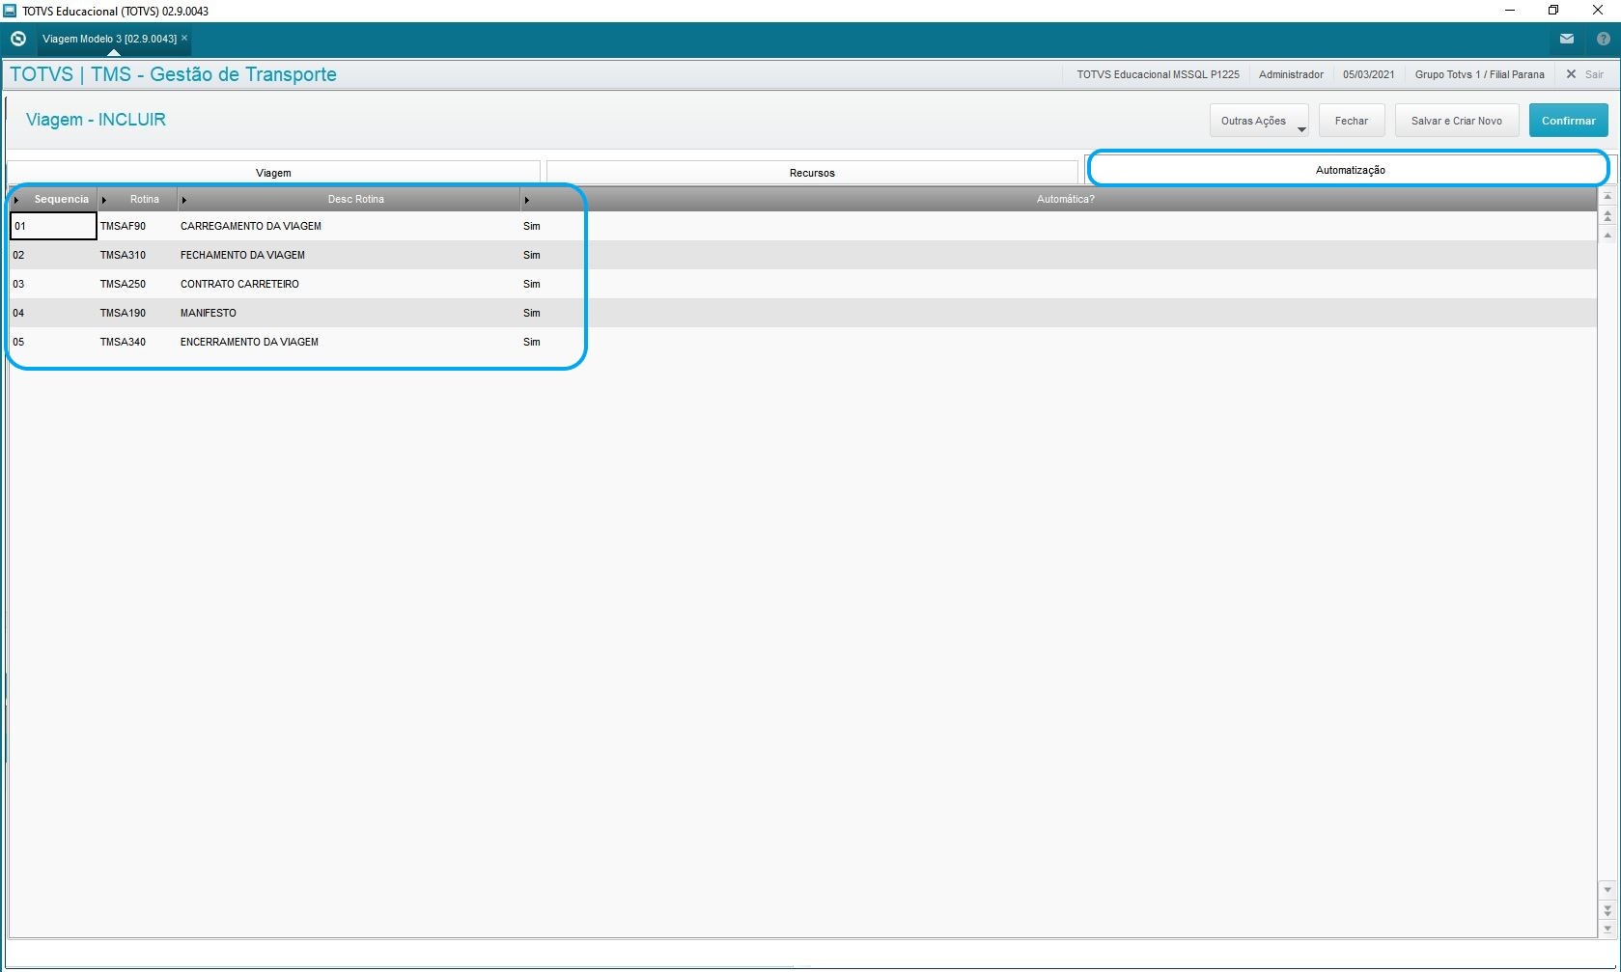Viewport: 1621px width, 972px height.
Task: Click the help question mark icon
Action: tap(1604, 40)
